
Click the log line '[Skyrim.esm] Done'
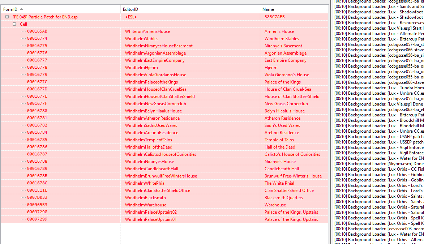coord(379,164)
